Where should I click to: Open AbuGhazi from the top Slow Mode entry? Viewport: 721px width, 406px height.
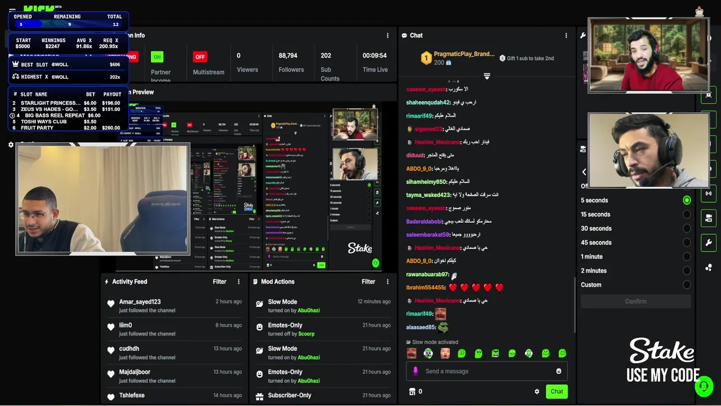[x=309, y=311]
